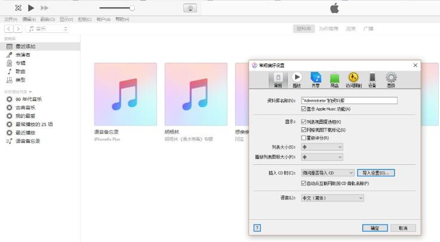Select the 商店 preferences tab icon
The image size is (440, 242).
pyautogui.click(x=334, y=80)
